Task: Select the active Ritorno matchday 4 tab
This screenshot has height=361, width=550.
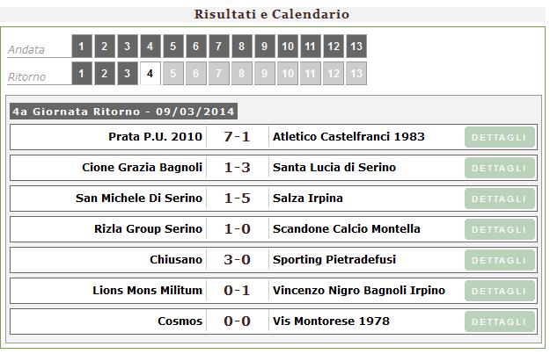Action: 150,74
